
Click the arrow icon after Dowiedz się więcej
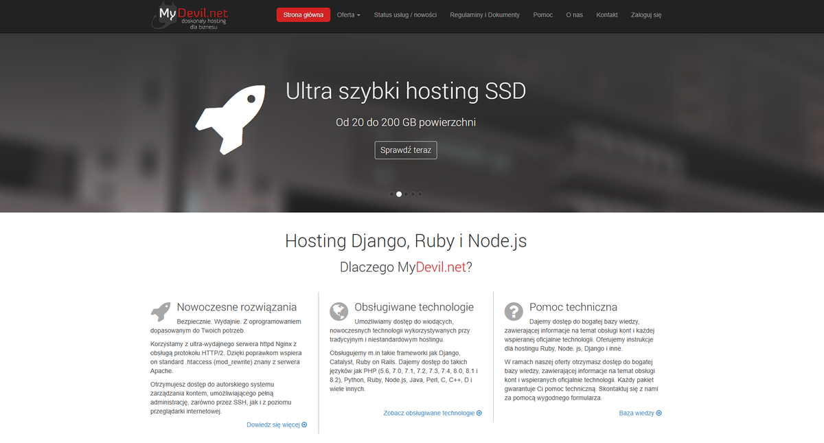[x=305, y=424]
